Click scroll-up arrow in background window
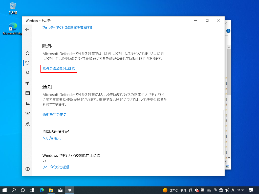This screenshot has width=259, height=194. [x=229, y=47]
